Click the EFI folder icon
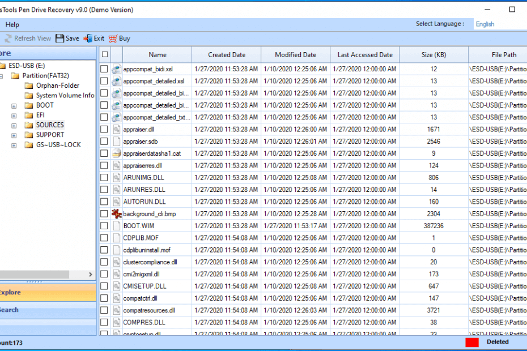This screenshot has width=527, height=351. click(x=29, y=115)
